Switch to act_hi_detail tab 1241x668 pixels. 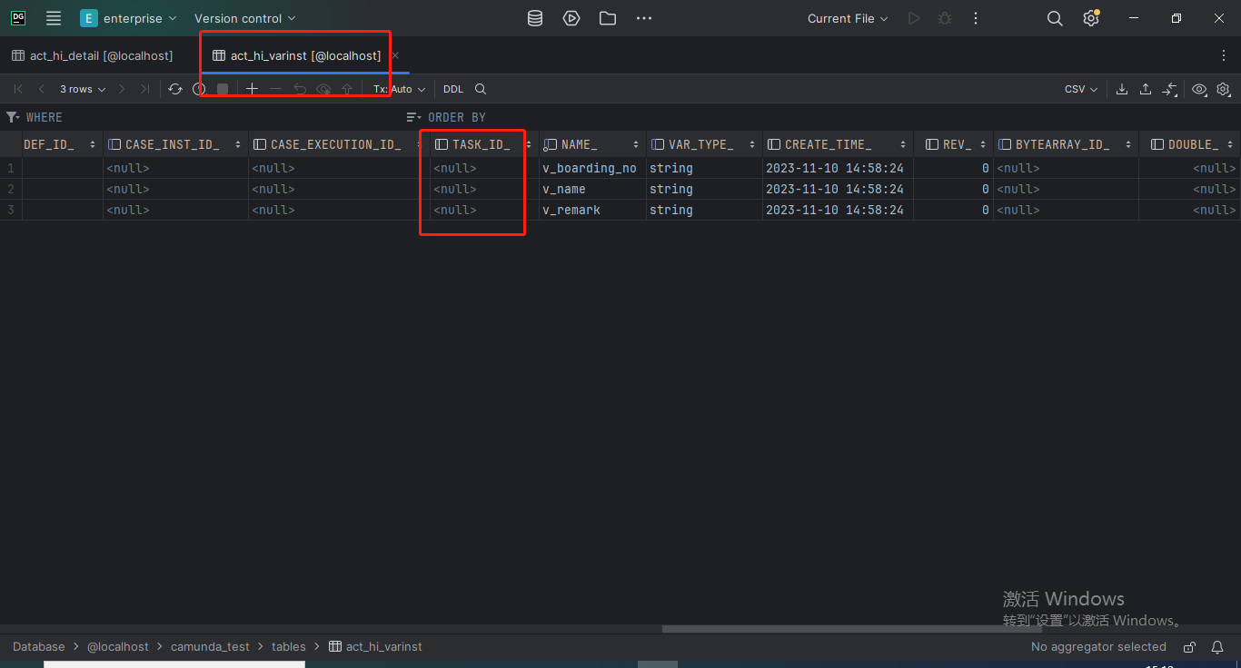tap(92, 55)
